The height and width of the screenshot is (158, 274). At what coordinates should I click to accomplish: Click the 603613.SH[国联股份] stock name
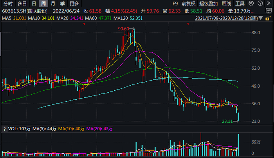[25, 11]
